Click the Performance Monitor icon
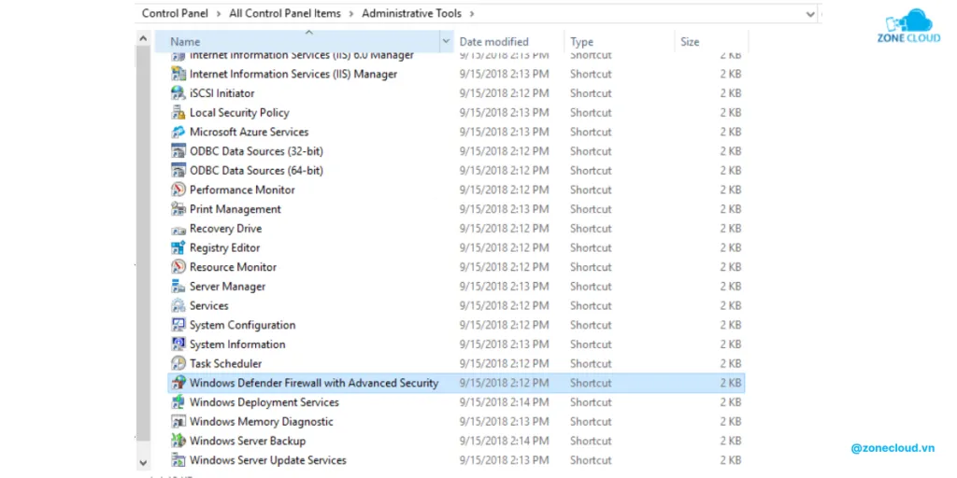Screen dimensions: 957x478 pos(179,190)
